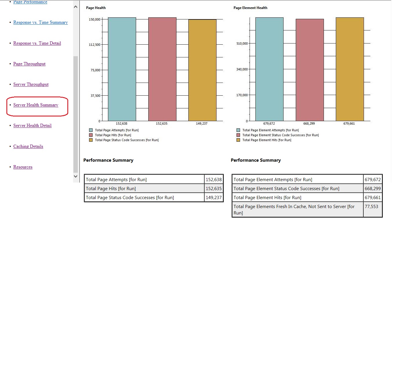The width and height of the screenshot is (395, 366).
Task: Open the Page Performance link
Action: (x=30, y=2)
